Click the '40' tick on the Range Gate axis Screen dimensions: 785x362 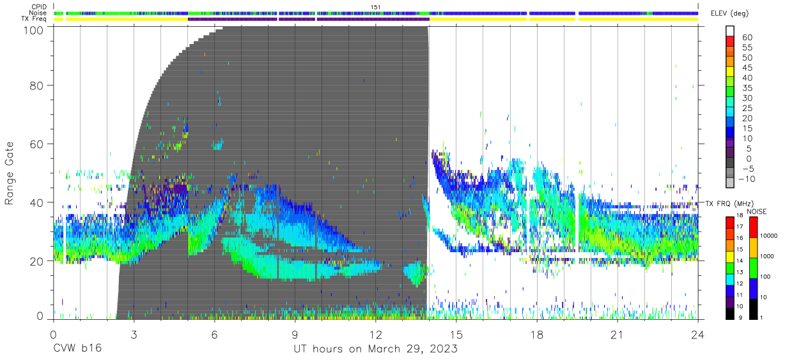coord(38,202)
